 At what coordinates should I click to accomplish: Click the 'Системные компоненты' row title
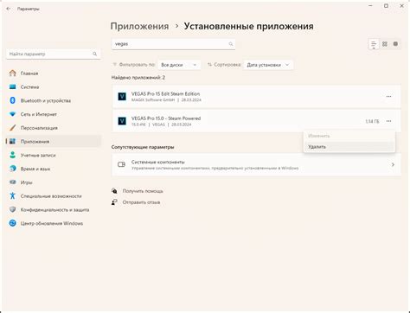[158, 162]
